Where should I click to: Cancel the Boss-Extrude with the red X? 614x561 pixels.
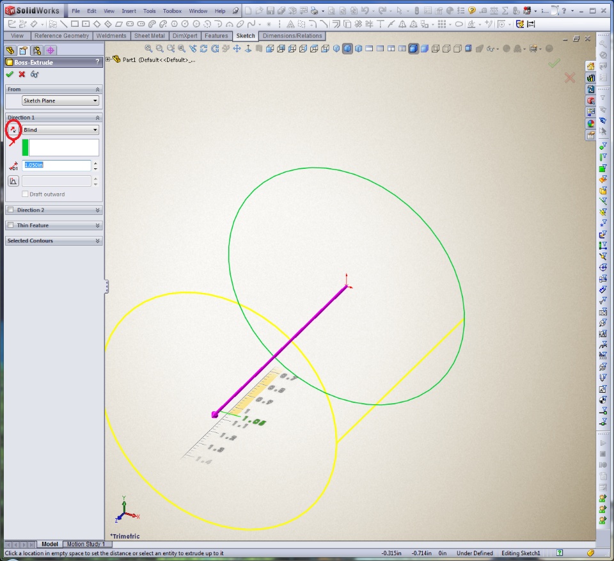tap(22, 74)
